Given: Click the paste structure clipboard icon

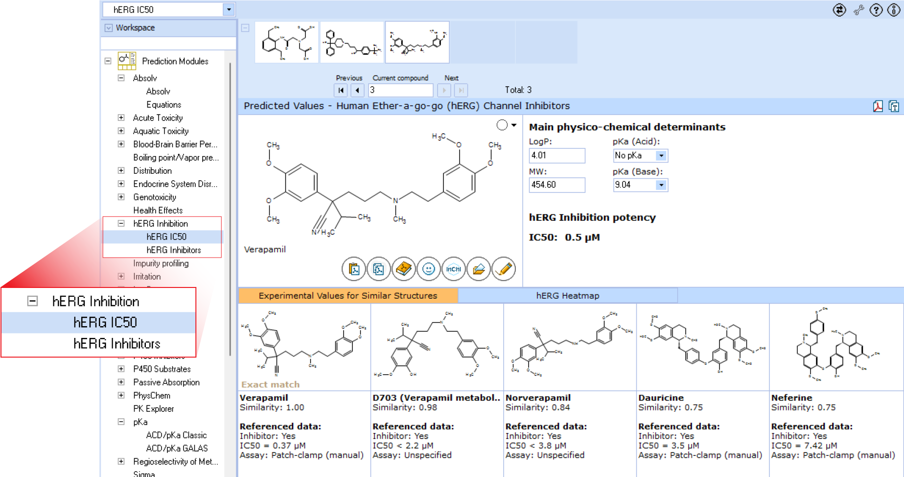Looking at the screenshot, I should (x=353, y=269).
